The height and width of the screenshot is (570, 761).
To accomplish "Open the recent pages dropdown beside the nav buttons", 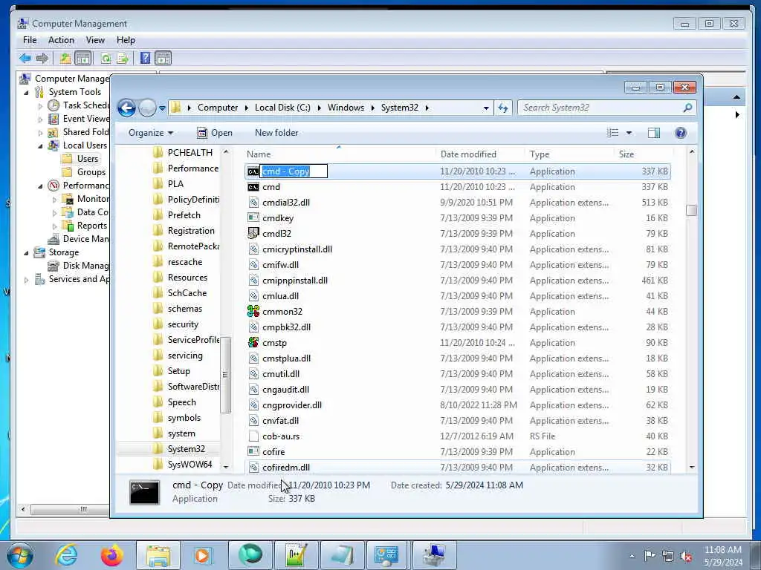I will pyautogui.click(x=162, y=108).
